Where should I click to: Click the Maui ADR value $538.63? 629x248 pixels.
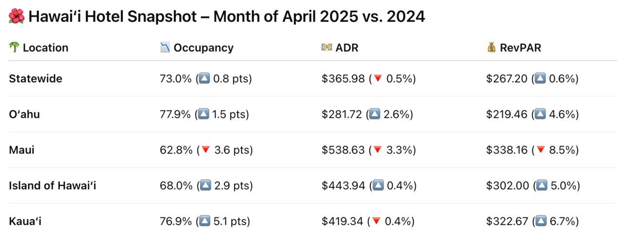[x=343, y=150]
